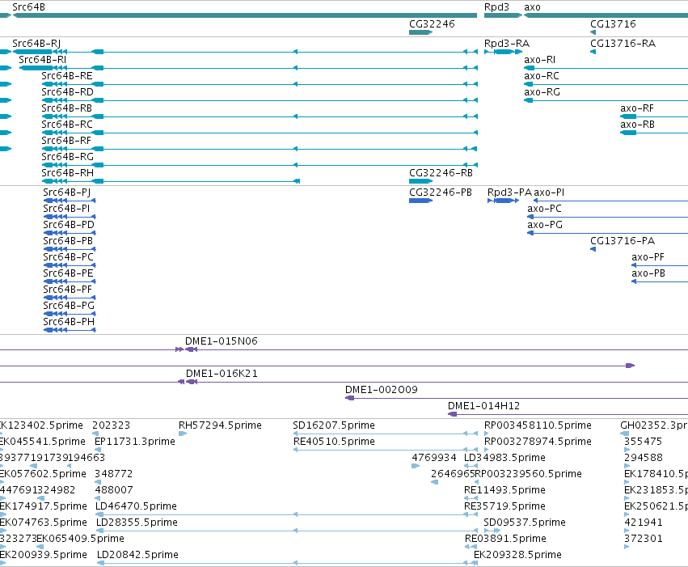
Task: Select the axo-PC protein label
Action: click(x=544, y=209)
